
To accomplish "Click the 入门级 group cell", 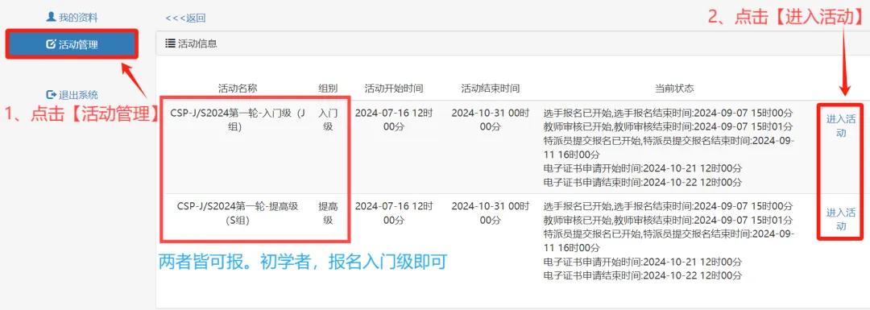I will point(327,120).
